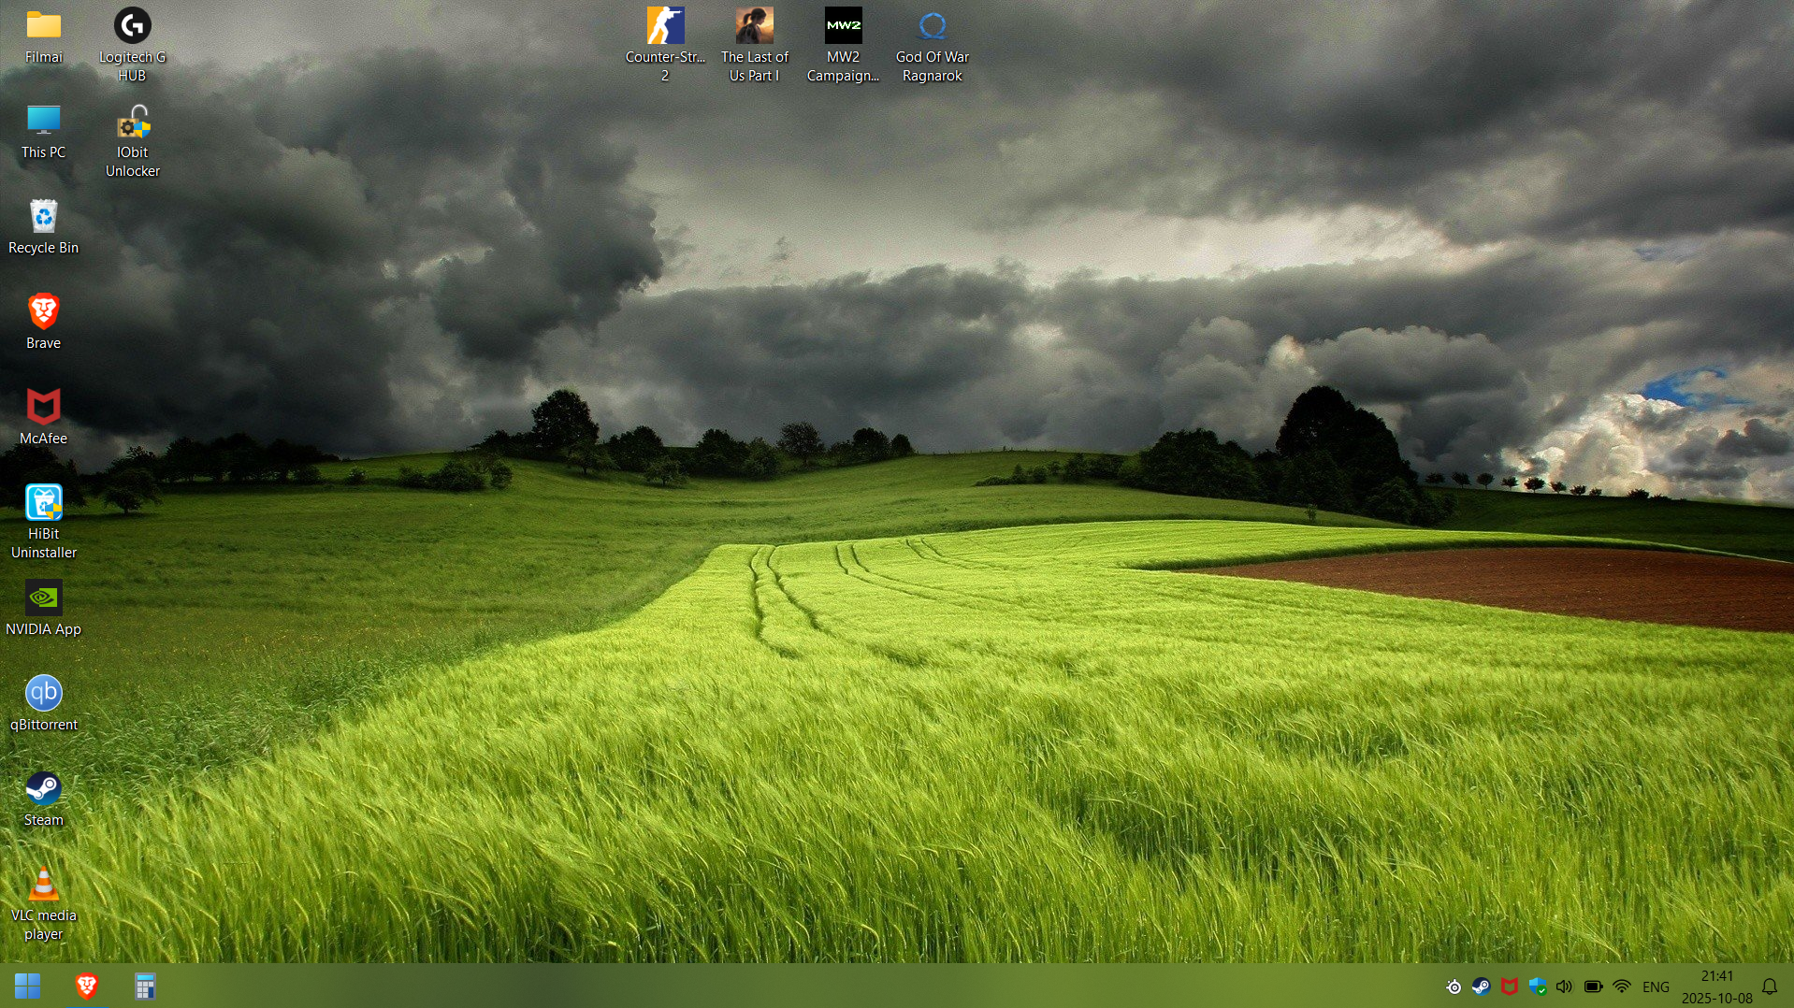Image resolution: width=1794 pixels, height=1008 pixels.
Task: Open the SteelSeries tray icon
Action: point(1454,986)
